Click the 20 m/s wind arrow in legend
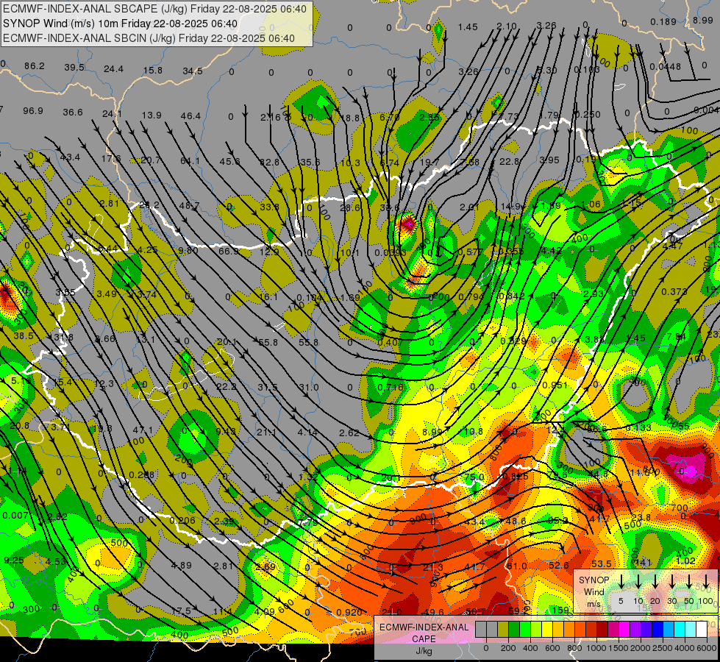Viewport: 720px width, 662px height. coord(655,580)
